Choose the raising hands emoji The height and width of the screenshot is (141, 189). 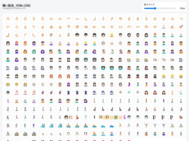(120, 27)
